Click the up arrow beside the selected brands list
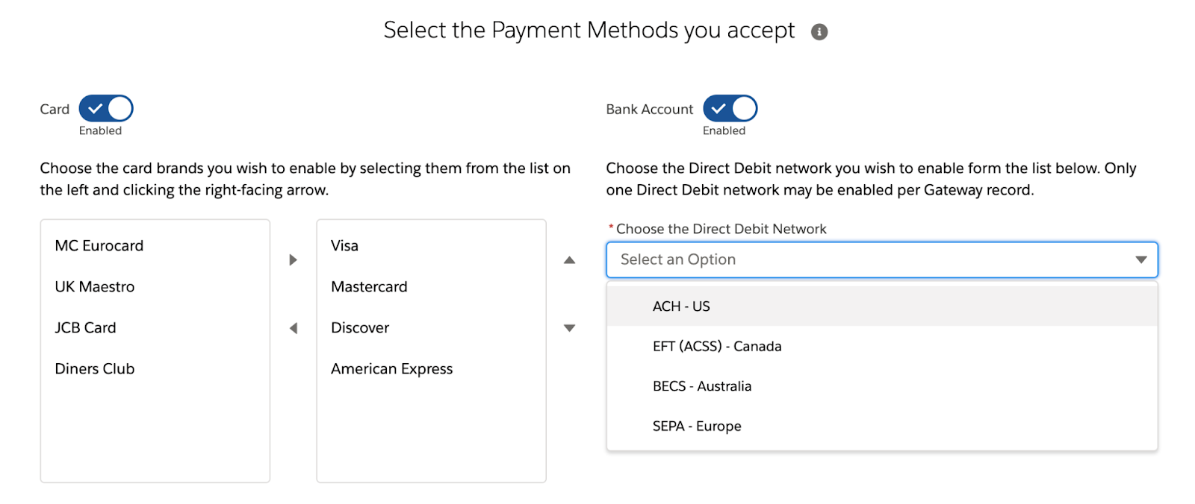This screenshot has height=504, width=1195. 568,259
